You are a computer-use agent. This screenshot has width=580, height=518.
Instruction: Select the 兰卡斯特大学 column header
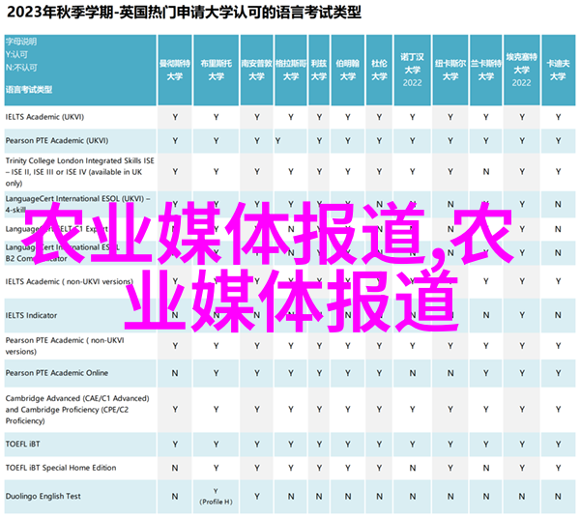tap(485, 70)
